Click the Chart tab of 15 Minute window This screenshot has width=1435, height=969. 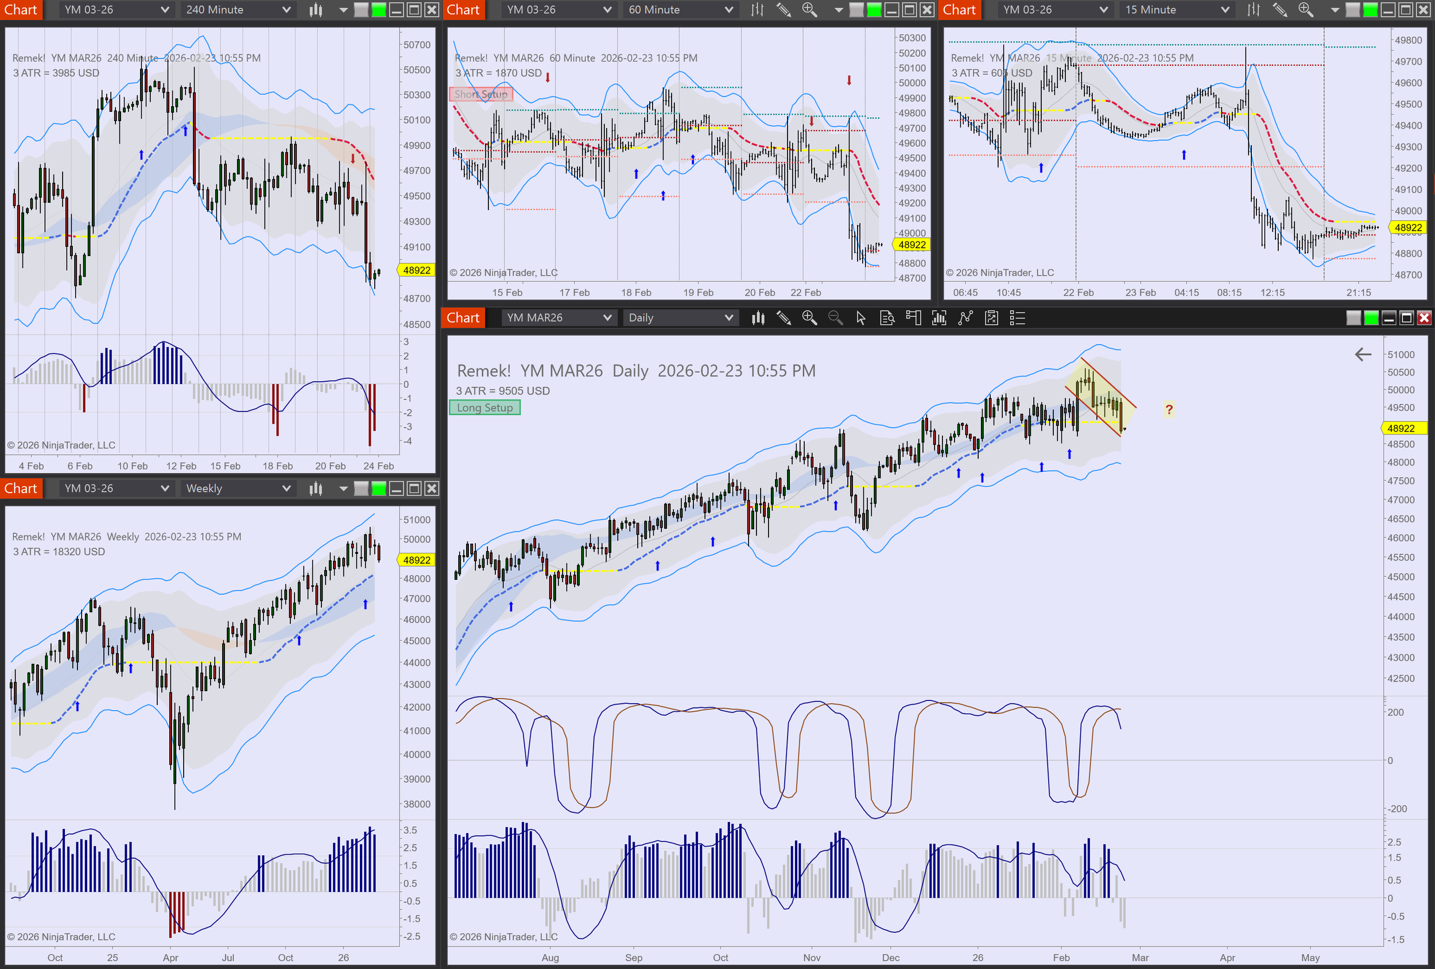pyautogui.click(x=959, y=10)
